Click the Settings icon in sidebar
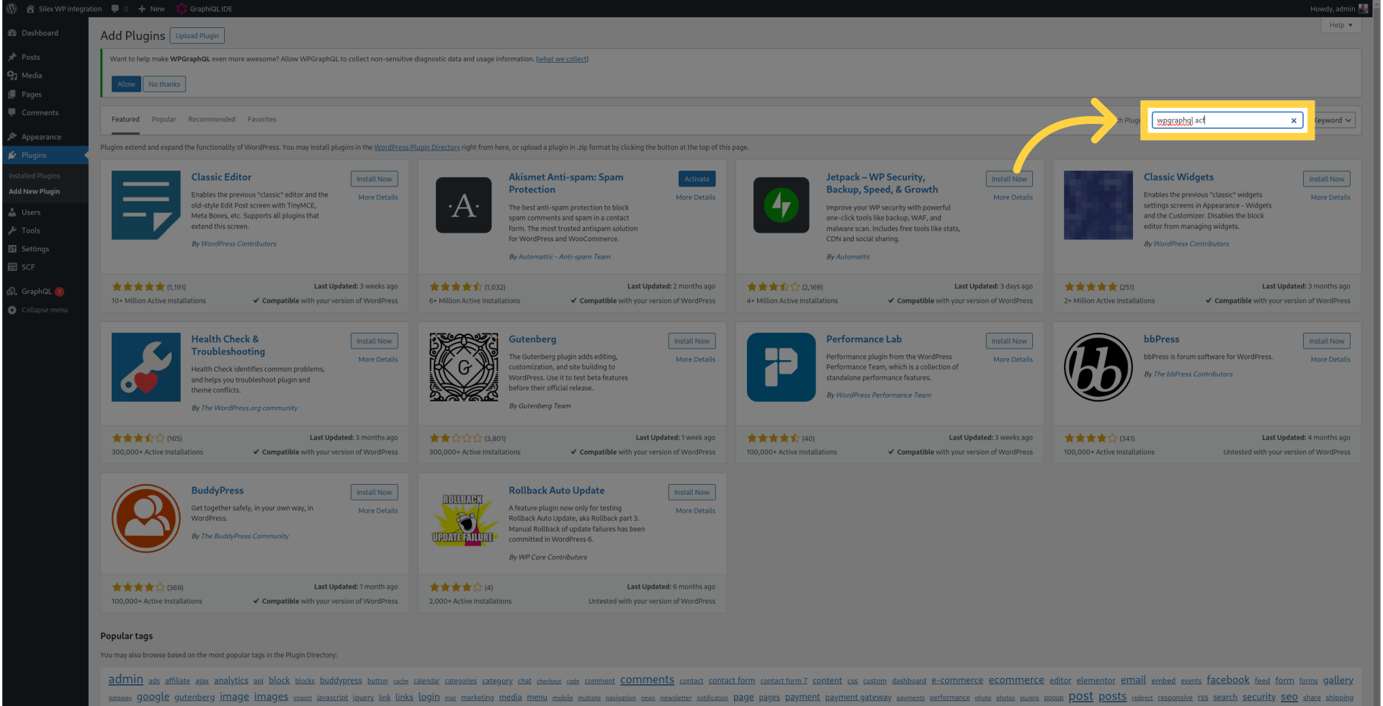This screenshot has width=1383, height=706. click(12, 249)
